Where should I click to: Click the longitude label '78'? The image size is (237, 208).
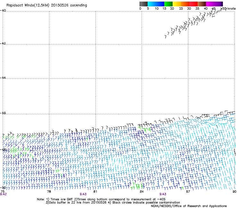[x=49, y=191]
